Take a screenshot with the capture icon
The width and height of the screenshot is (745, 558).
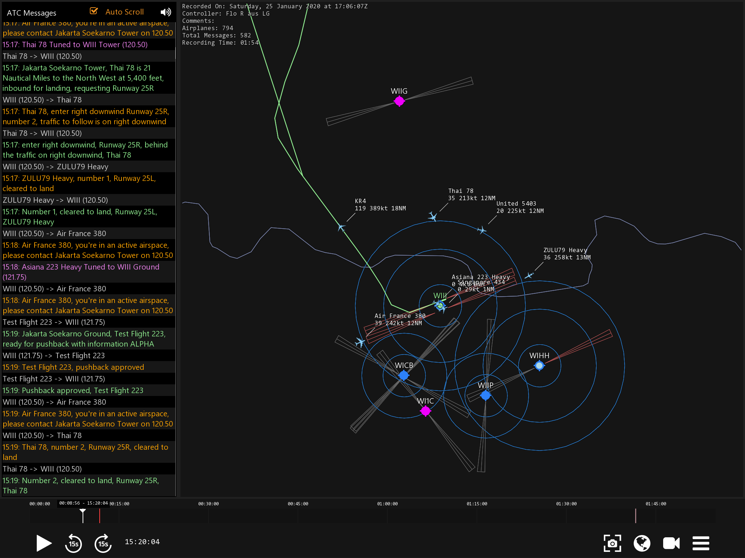[x=612, y=543]
